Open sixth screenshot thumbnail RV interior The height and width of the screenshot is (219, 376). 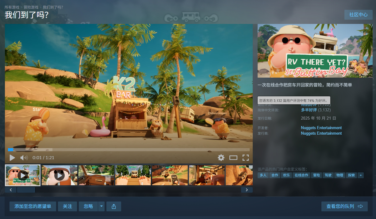pyautogui.click(x=207, y=175)
